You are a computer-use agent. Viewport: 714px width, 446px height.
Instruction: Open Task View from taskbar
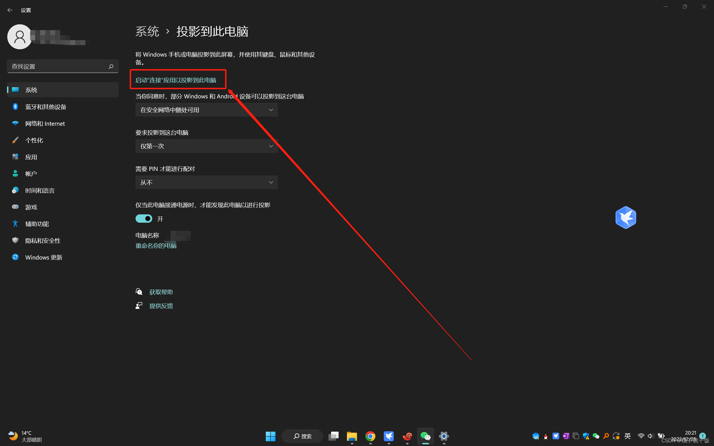334,436
